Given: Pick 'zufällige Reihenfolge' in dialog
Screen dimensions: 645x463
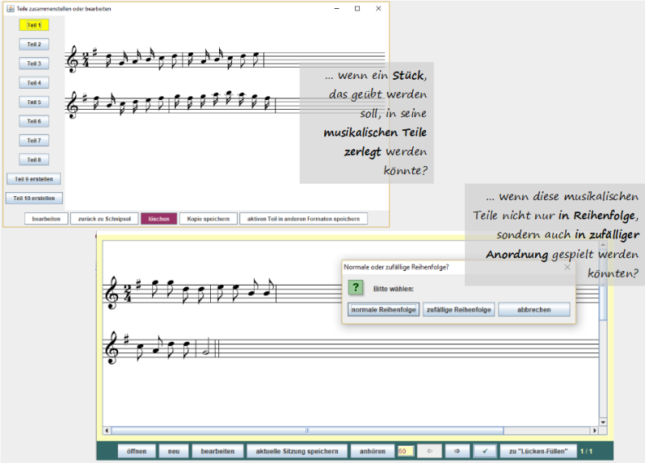Looking at the screenshot, I should (x=459, y=310).
